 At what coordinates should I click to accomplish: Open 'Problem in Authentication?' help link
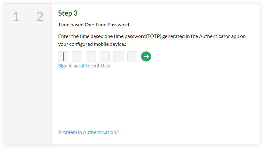pyautogui.click(x=88, y=132)
